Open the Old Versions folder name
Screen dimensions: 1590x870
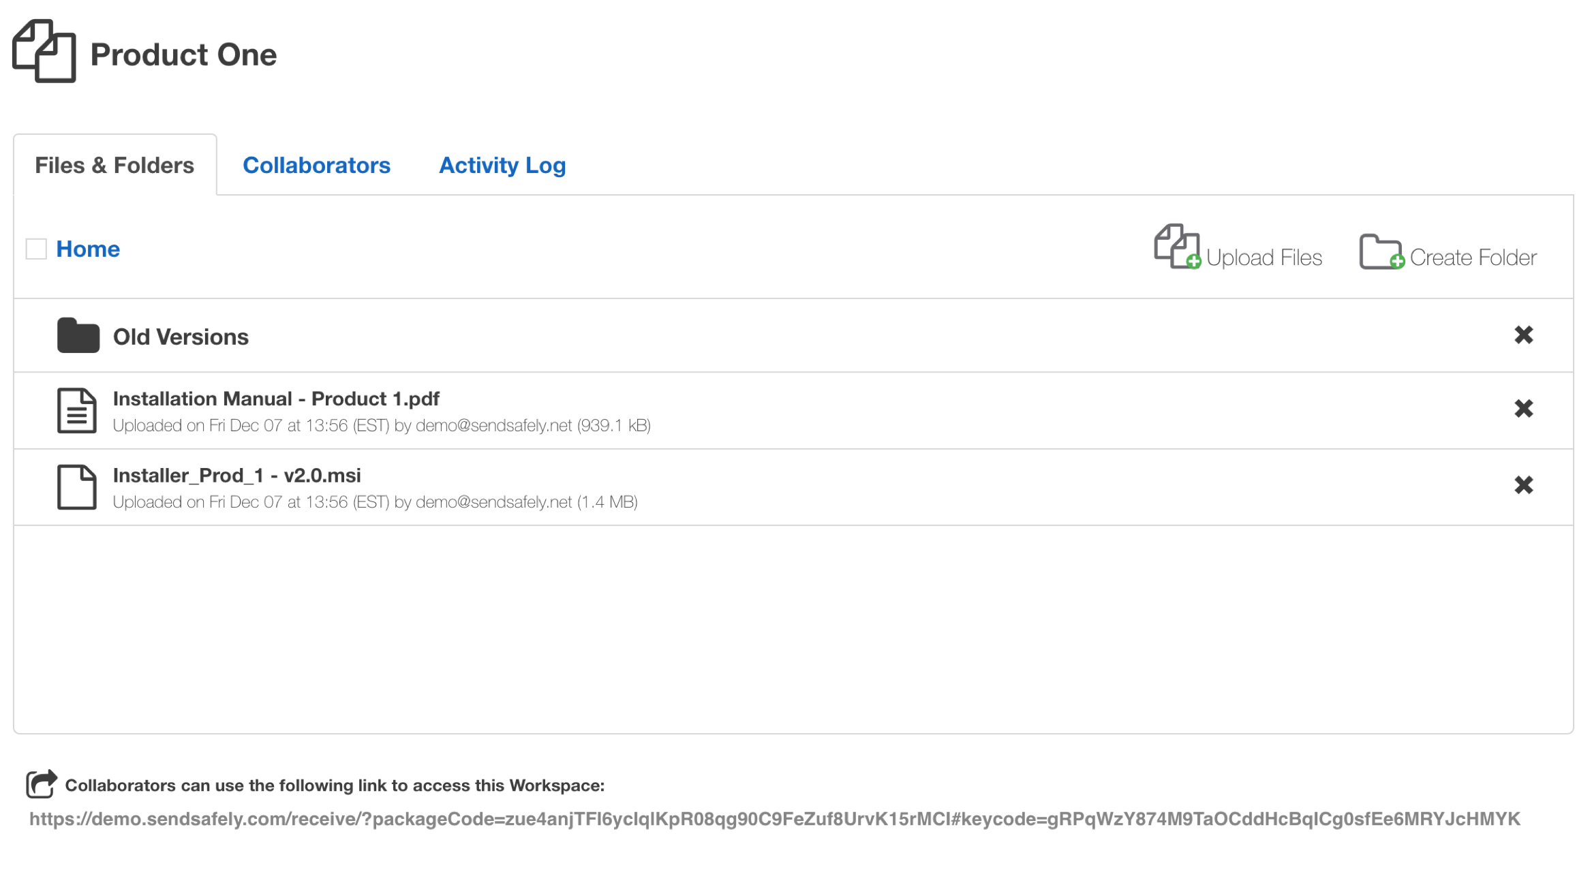tap(181, 337)
